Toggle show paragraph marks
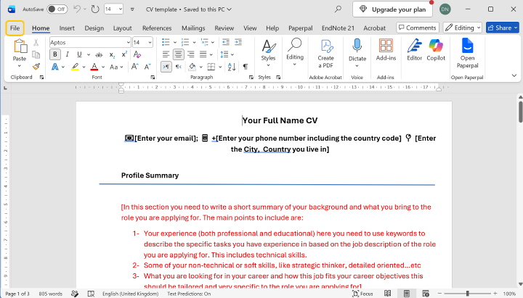Viewport: 523px width, 298px height. (x=246, y=67)
